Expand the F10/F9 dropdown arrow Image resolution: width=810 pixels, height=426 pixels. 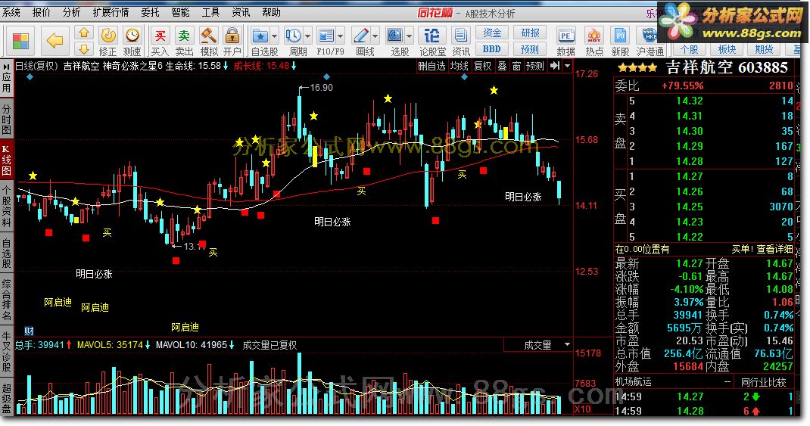341,36
